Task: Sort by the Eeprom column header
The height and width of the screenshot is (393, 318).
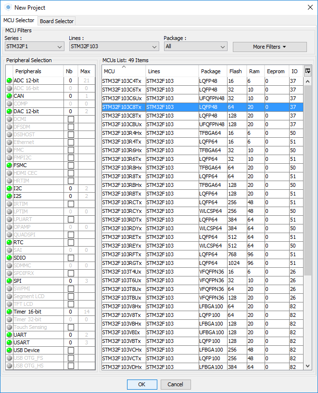Action: click(277, 71)
